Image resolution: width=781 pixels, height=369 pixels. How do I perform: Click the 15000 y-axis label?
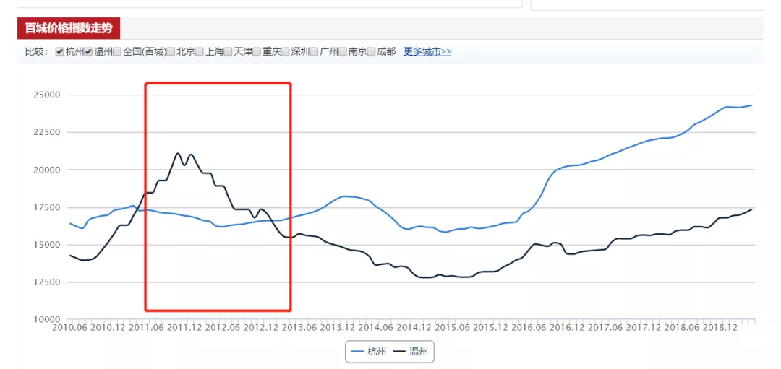click(x=46, y=246)
